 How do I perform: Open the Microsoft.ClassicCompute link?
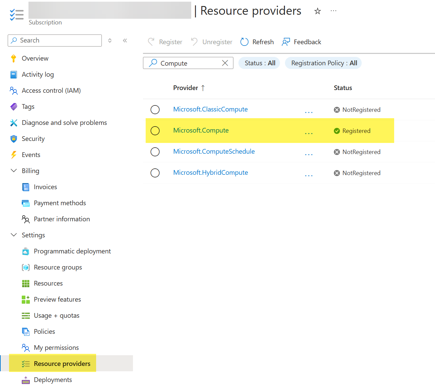click(x=210, y=109)
